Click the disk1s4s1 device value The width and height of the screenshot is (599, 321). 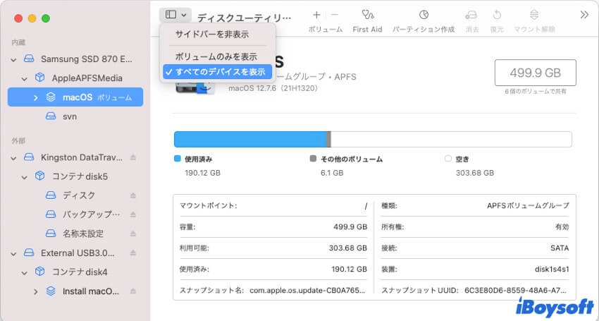pyautogui.click(x=552, y=269)
